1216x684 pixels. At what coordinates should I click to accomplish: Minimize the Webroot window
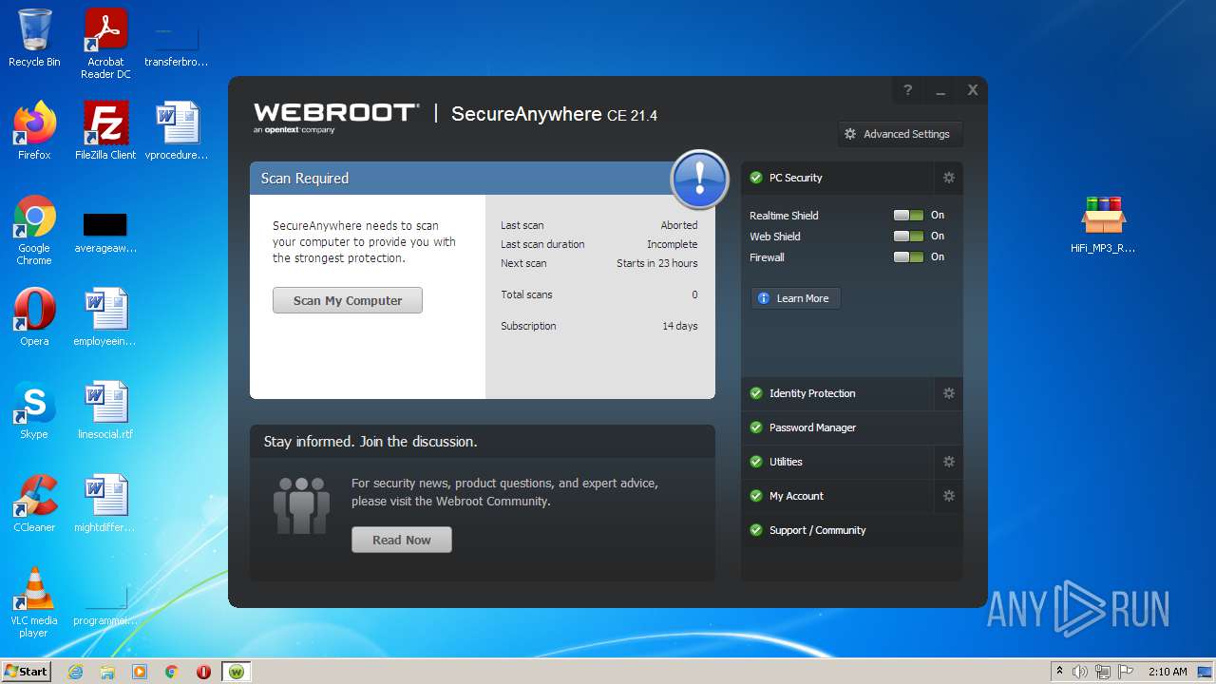(x=940, y=90)
